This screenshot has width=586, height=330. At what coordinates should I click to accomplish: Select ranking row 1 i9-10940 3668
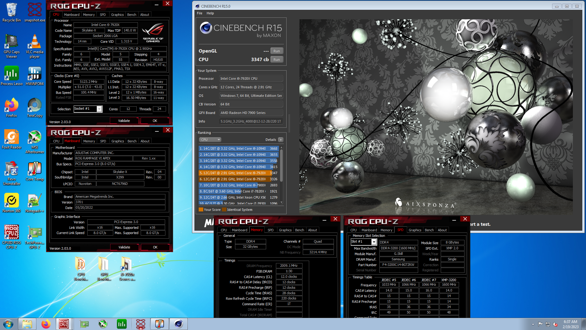pyautogui.click(x=238, y=148)
